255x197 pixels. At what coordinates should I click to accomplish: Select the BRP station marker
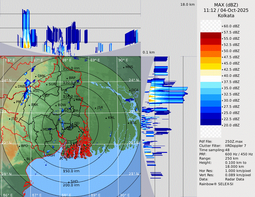[x=67, y=78]
